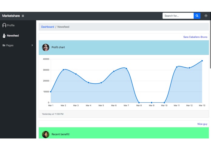Click the Mar 2 data point
The image size is (211, 150).
coord(63,70)
